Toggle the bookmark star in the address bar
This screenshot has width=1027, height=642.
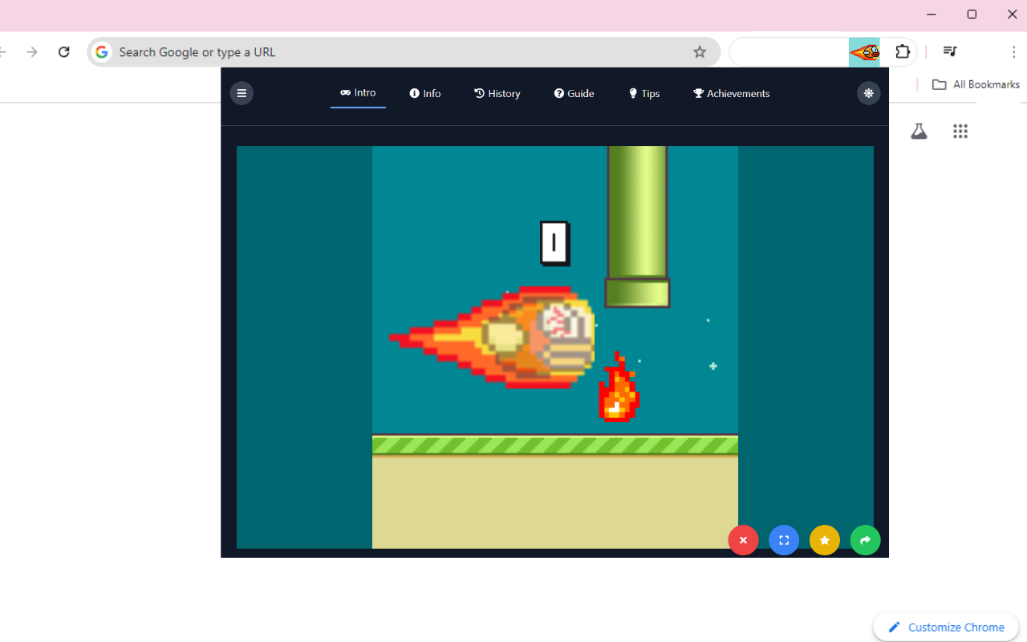coord(699,51)
